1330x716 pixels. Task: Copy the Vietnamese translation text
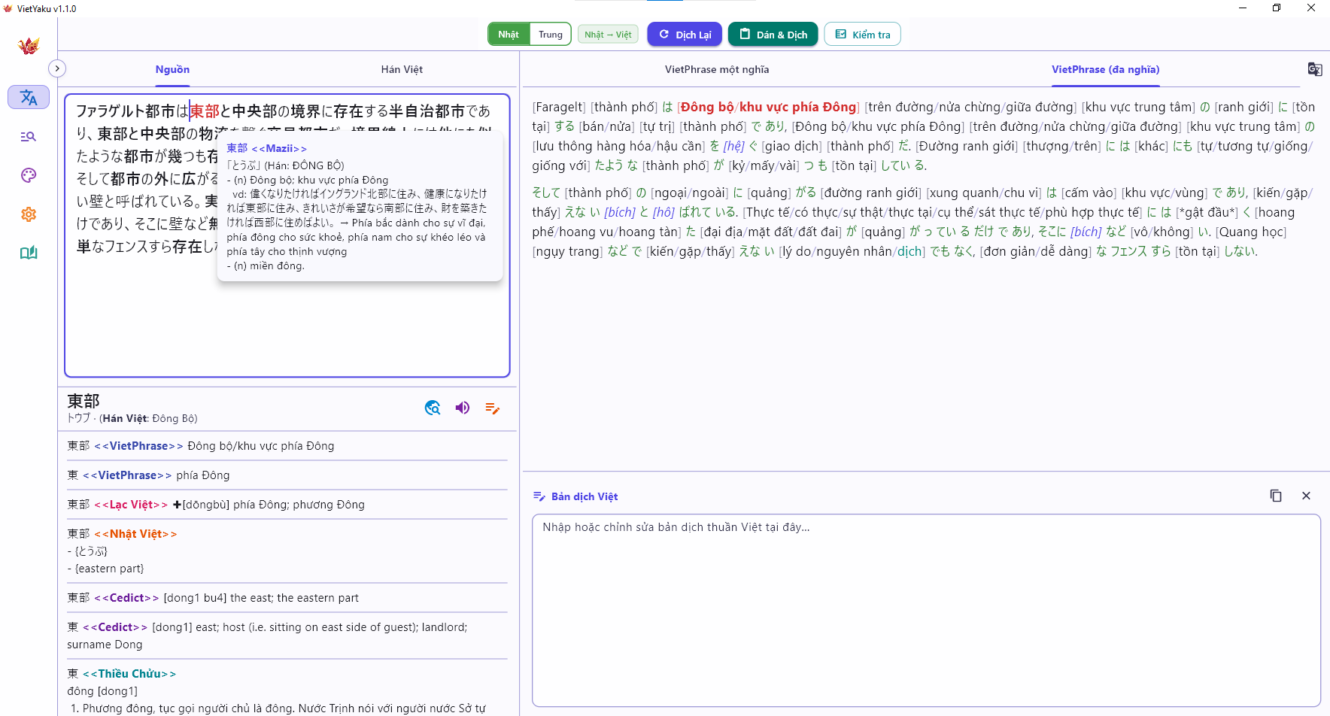1276,496
